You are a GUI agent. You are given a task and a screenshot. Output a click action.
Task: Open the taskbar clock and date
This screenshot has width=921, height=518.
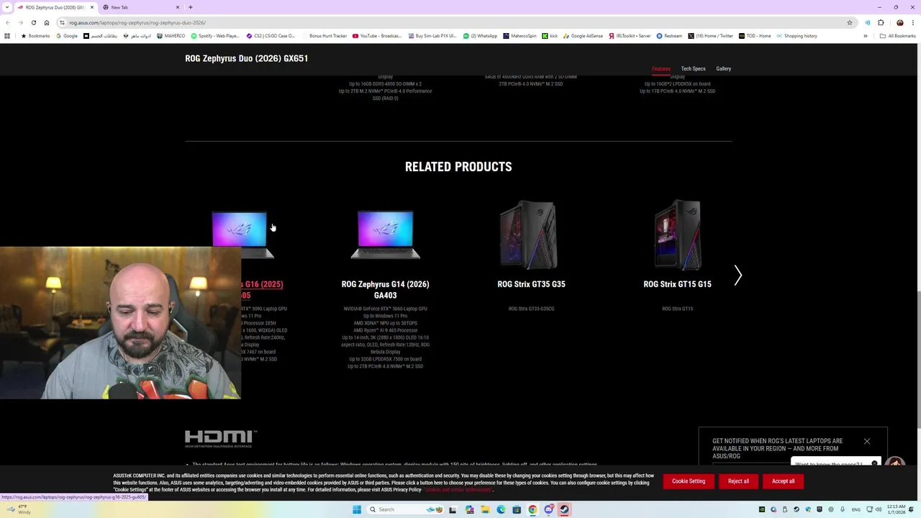896,509
